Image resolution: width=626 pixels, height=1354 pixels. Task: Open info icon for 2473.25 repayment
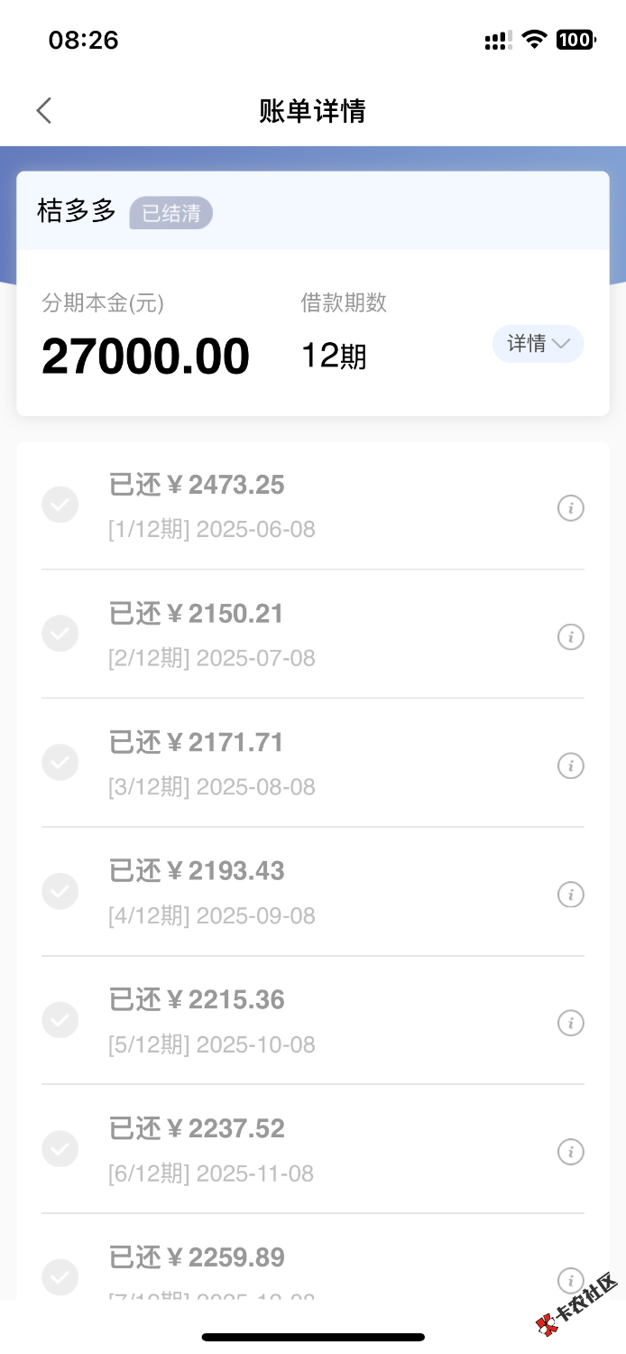[x=570, y=508]
